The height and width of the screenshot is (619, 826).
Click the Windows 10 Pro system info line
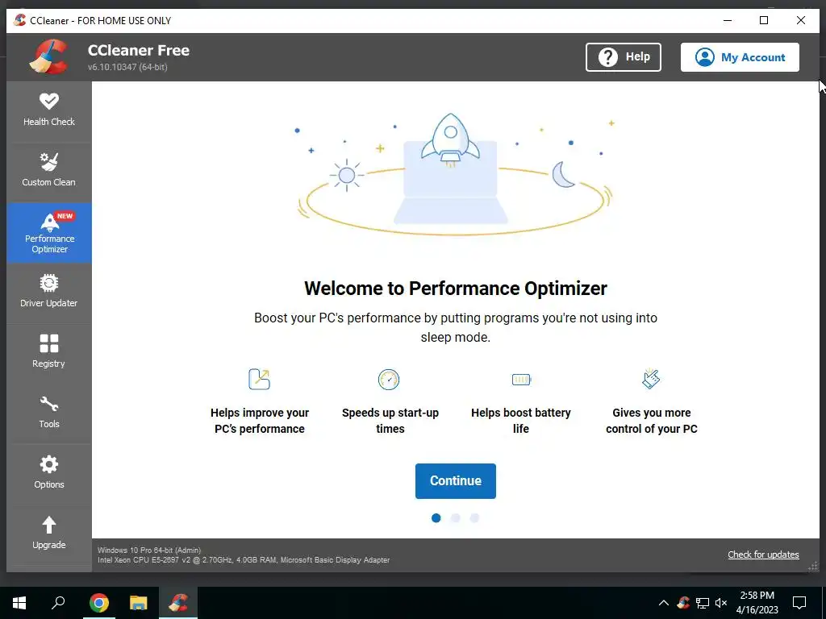149,550
